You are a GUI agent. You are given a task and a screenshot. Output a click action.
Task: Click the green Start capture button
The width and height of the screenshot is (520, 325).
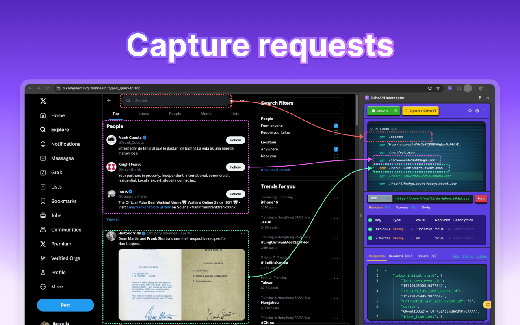(380, 110)
